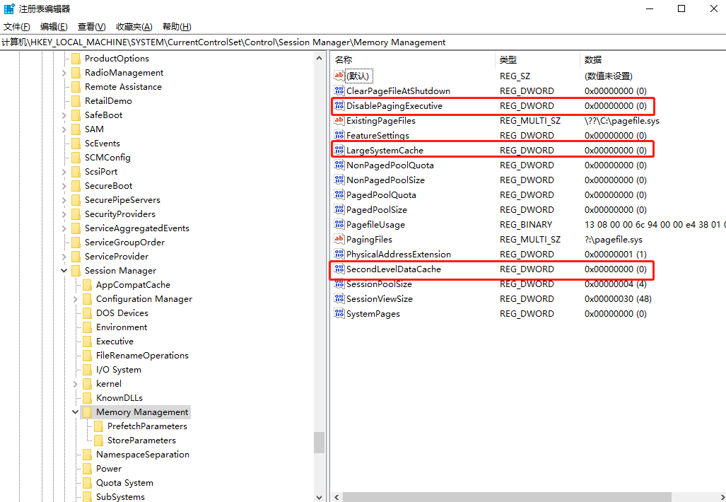
Task: Click the DisablePagingExecutive DWORD value icon
Action: (x=339, y=106)
